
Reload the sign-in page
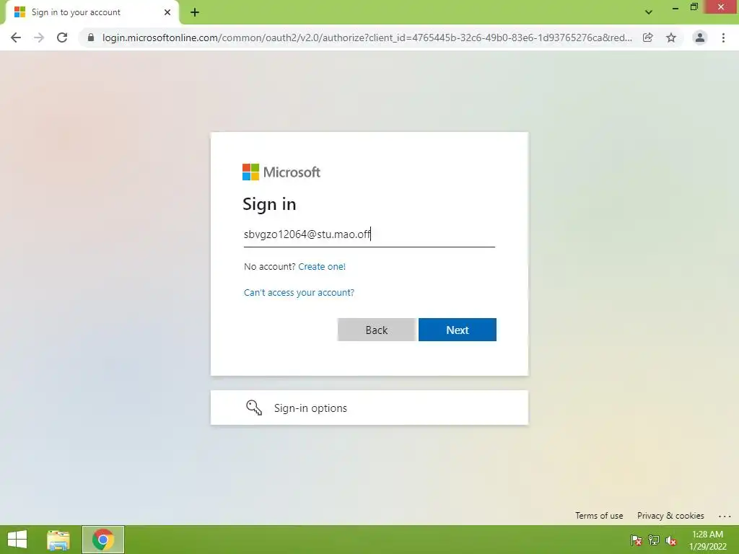[x=62, y=38]
